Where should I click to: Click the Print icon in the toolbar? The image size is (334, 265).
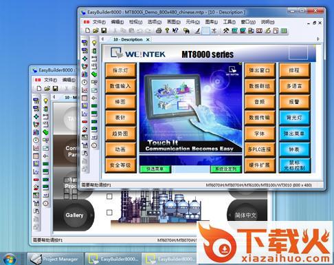click(x=159, y=30)
